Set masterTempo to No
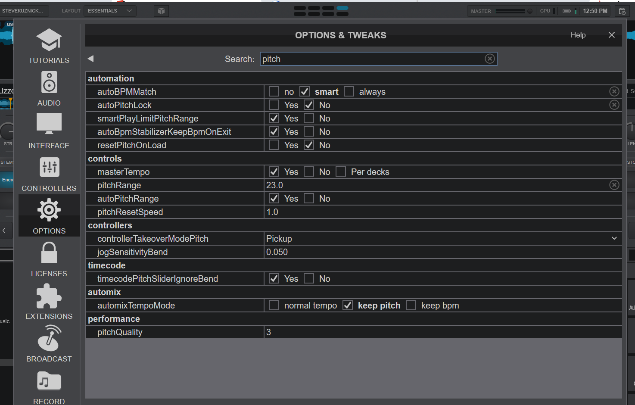Viewport: 635px width, 405px height. [309, 171]
